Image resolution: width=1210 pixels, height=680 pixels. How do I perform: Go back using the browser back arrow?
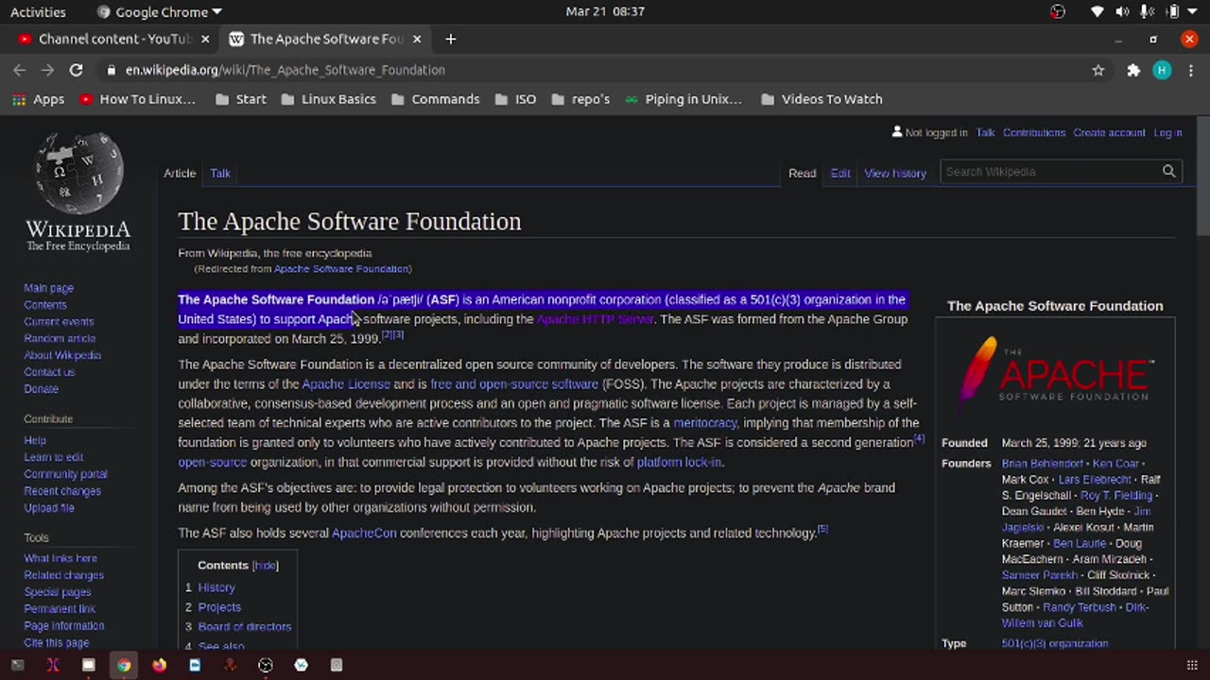[x=19, y=70]
